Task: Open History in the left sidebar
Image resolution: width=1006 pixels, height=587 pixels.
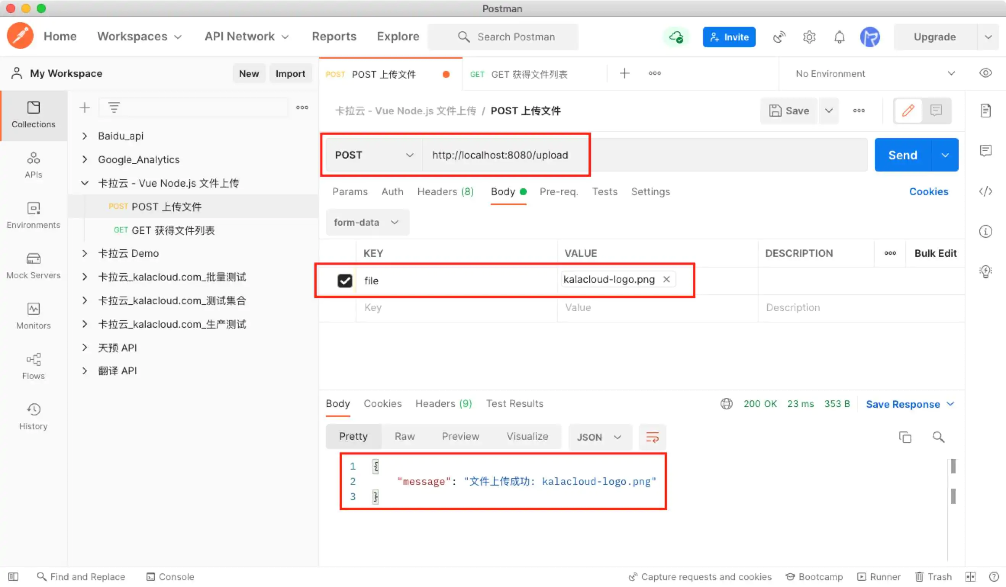Action: point(34,416)
